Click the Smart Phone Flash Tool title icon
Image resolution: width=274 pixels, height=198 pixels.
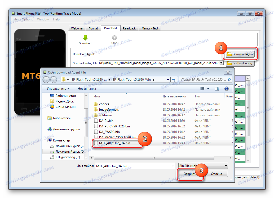(x=13, y=13)
